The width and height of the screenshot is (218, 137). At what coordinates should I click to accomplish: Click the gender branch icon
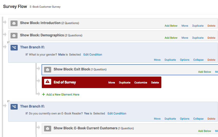pyautogui.click(x=14, y=47)
